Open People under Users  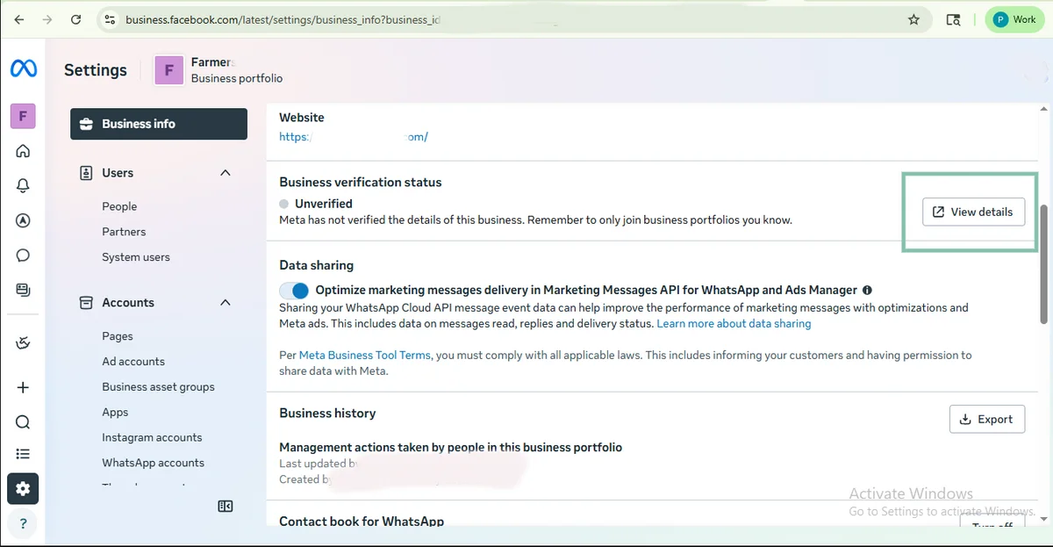pyautogui.click(x=119, y=206)
